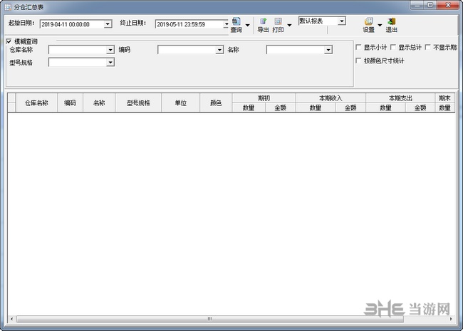
Task: Click the 颜色 column header
Action: (216, 103)
